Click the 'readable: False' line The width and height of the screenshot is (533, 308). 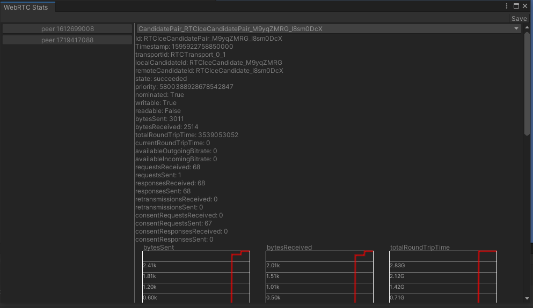point(158,111)
